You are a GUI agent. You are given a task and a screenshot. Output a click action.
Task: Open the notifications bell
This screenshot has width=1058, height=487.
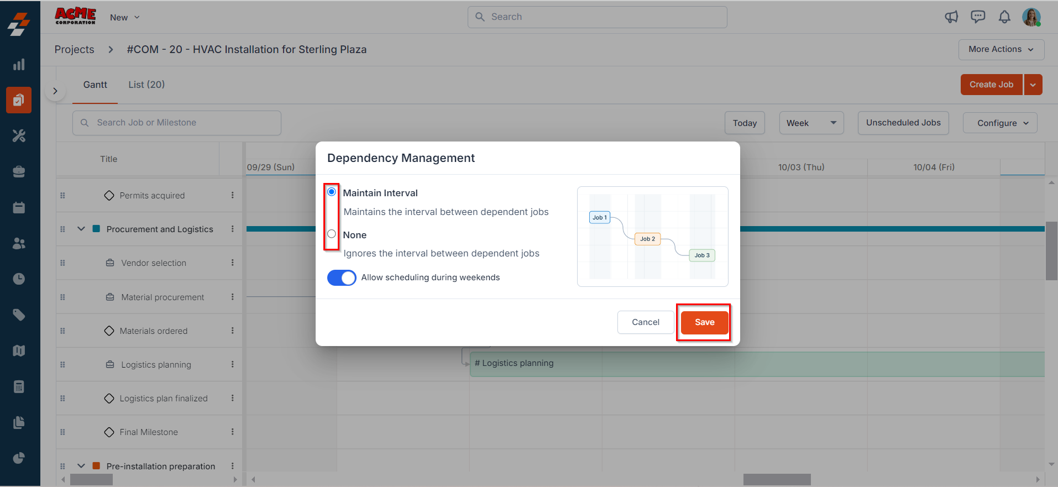[1004, 17]
